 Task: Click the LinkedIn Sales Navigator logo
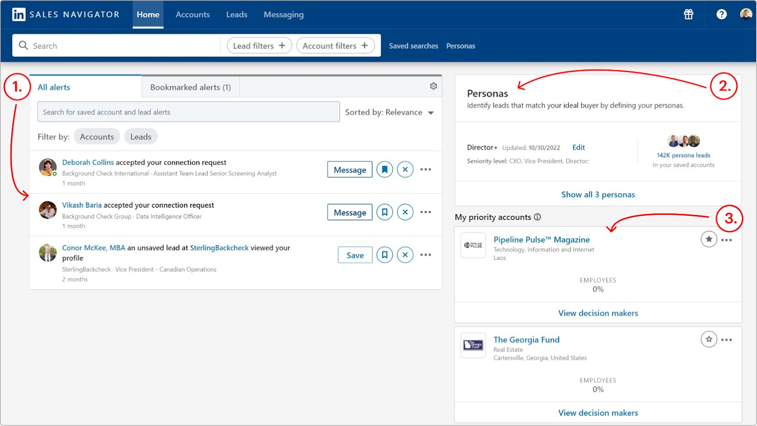coord(66,15)
